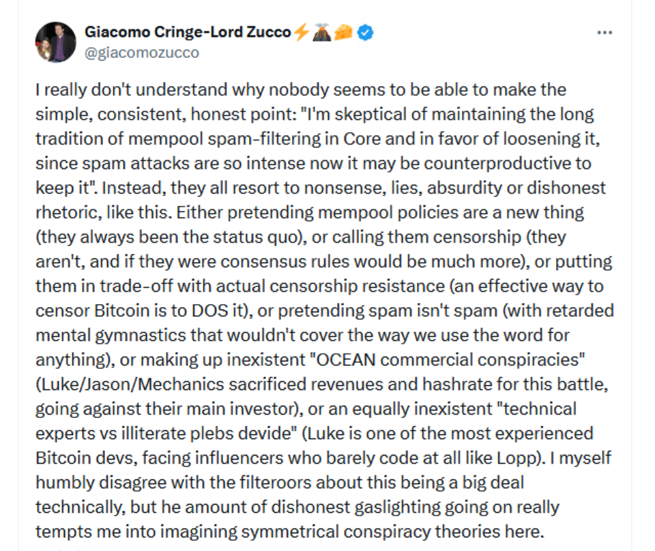Visit the @giacomozucco handle link
This screenshot has height=551, width=655.
142,53
